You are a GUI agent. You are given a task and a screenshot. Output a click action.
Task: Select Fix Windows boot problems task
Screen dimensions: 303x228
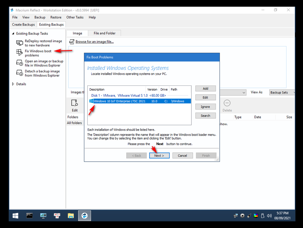pos(38,53)
